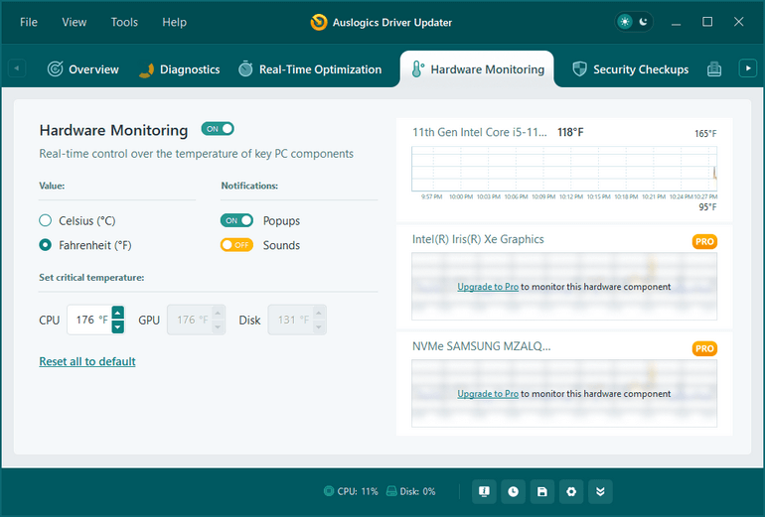765x517 pixels.
Task: Enable Sounds notifications toggle
Action: 236,245
